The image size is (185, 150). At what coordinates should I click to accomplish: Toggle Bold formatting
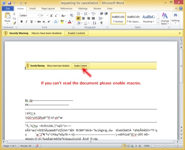tap(22, 21)
